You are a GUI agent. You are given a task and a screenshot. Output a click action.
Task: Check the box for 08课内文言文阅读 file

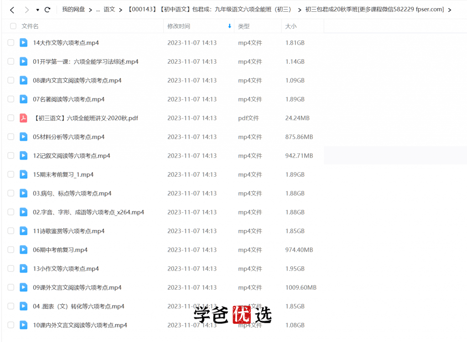[11, 80]
